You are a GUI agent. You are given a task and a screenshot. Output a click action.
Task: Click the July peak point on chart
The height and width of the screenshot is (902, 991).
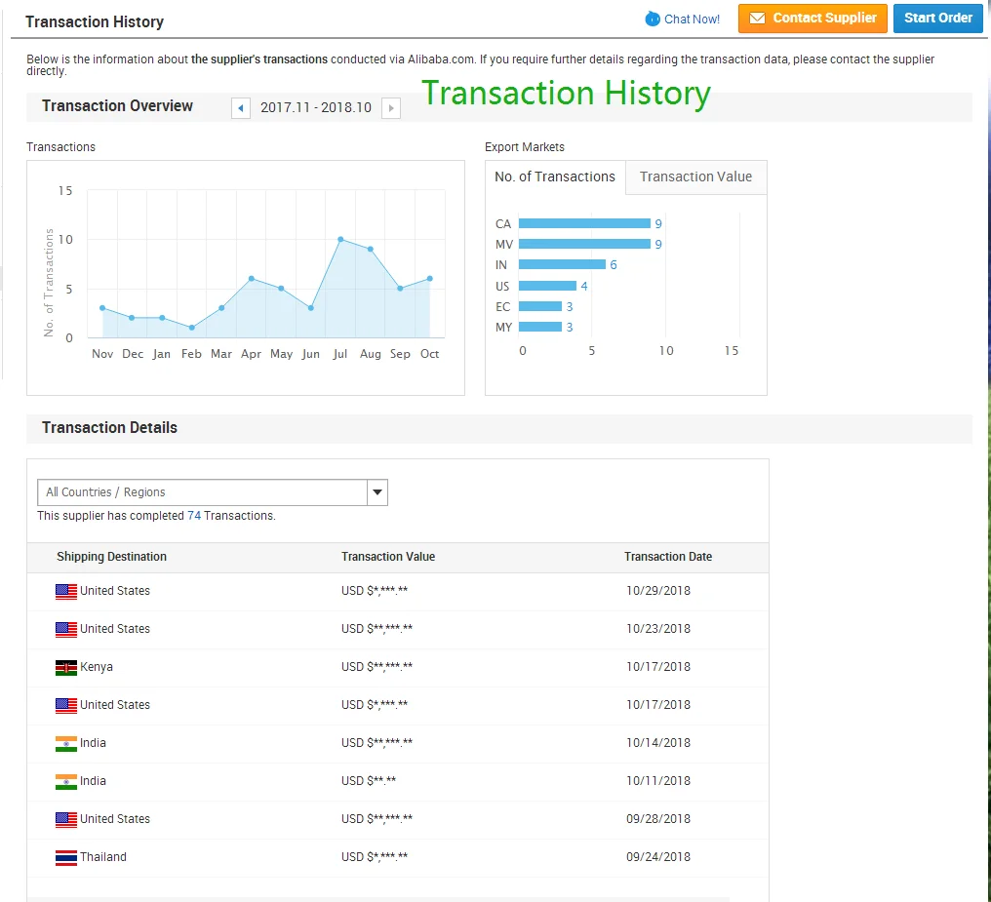point(340,239)
